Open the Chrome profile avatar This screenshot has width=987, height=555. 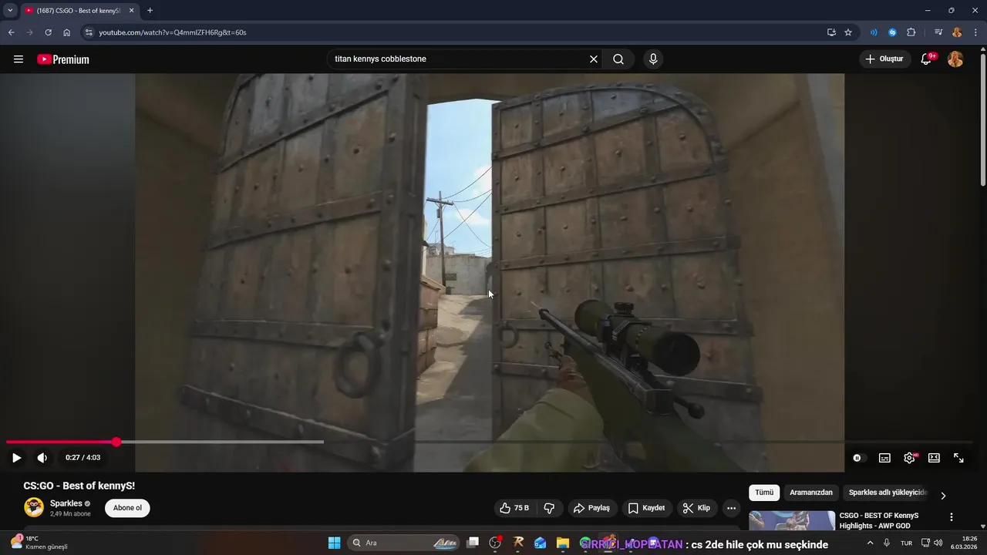[x=957, y=32]
